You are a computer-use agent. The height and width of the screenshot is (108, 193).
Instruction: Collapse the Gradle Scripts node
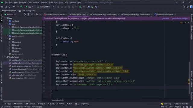tap(5, 57)
